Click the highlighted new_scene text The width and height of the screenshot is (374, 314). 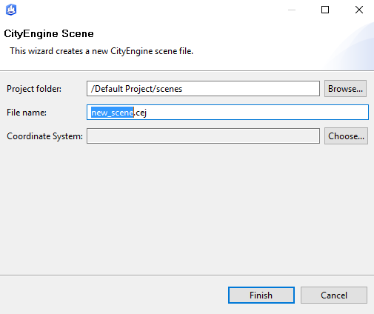click(113, 113)
